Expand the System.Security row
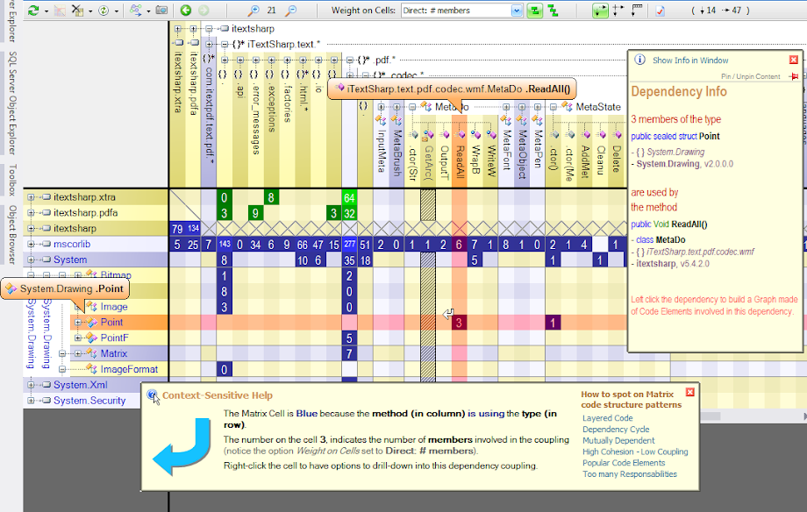Viewport: 807px width, 512px height. pyautogui.click(x=31, y=401)
